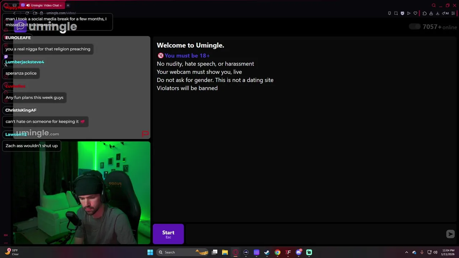459x258 pixels.
Task: Open the volume tray control
Action: pyautogui.click(x=435, y=252)
